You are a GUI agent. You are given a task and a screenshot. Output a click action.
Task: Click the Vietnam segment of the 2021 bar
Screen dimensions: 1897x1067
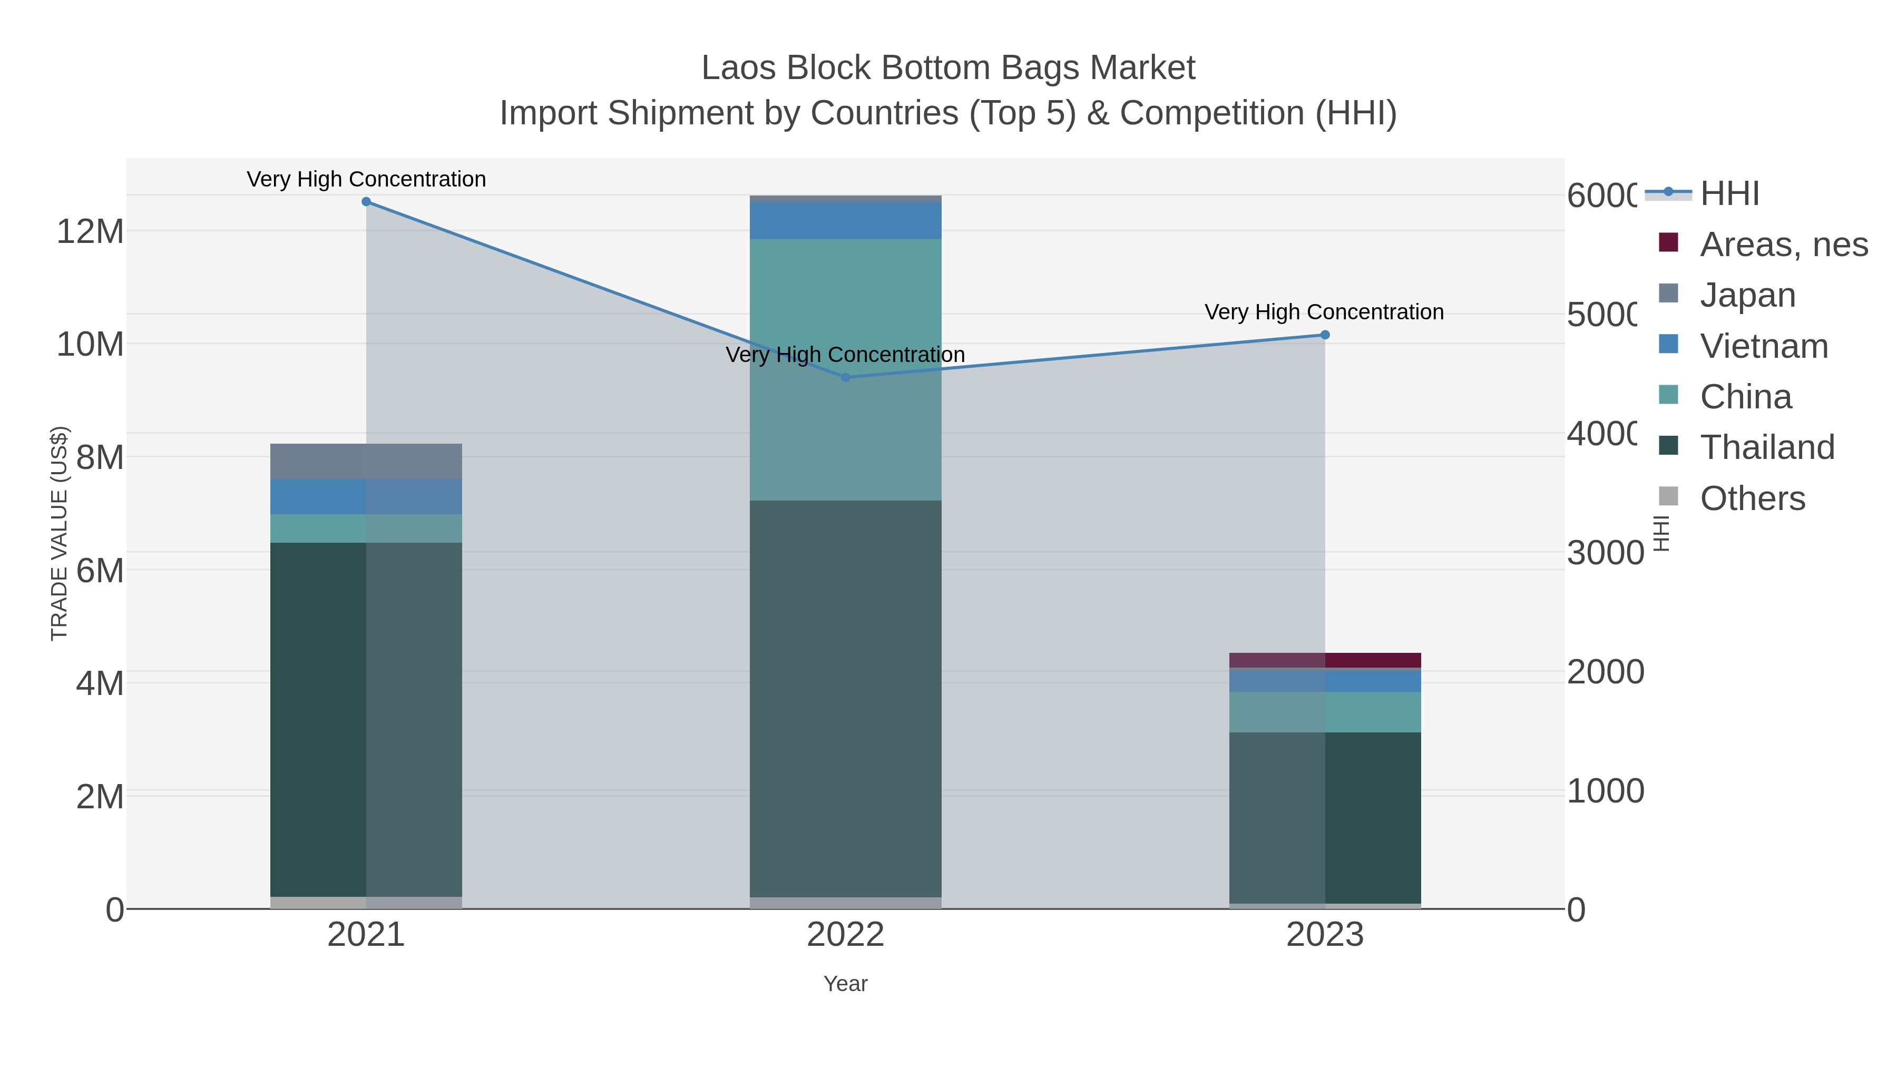point(366,497)
